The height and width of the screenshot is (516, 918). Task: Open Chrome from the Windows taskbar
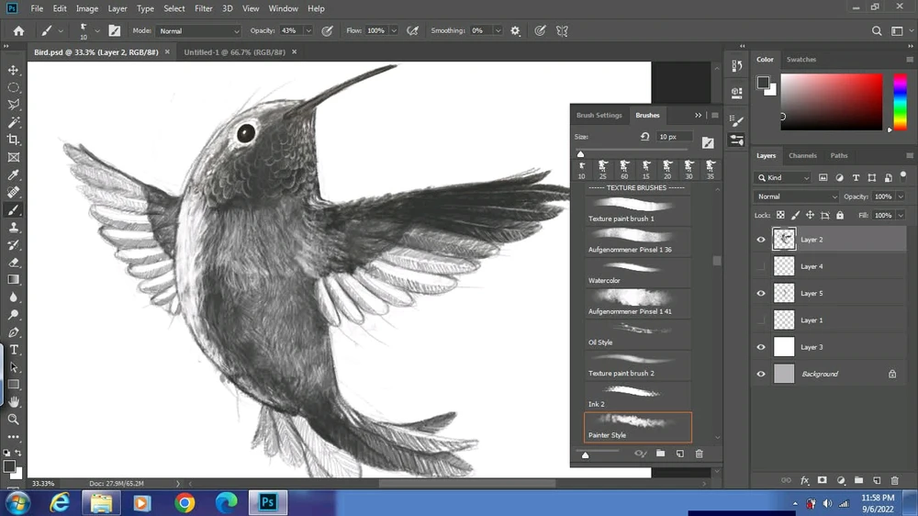tap(185, 502)
